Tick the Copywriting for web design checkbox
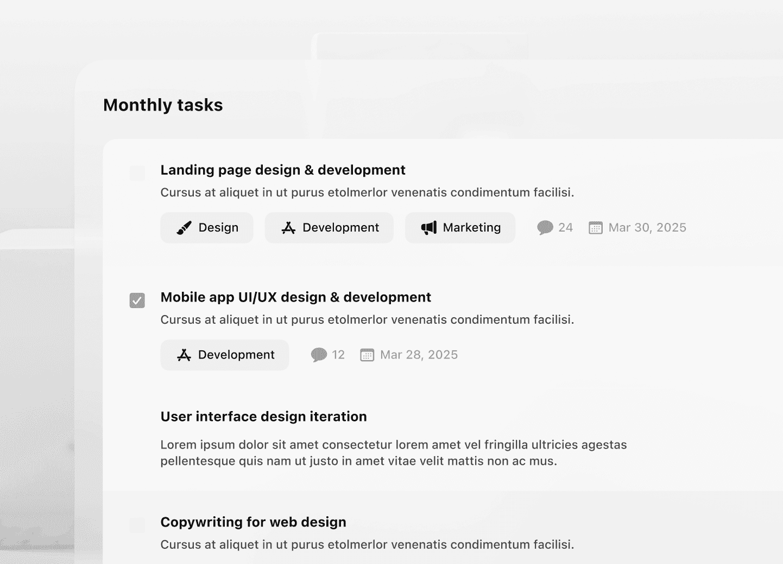 pyautogui.click(x=137, y=525)
